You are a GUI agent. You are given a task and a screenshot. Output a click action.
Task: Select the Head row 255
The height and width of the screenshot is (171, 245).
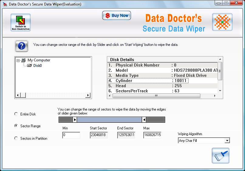click(x=162, y=86)
